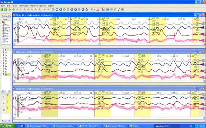The width and height of the screenshot is (206, 128).
Task: Click the green plus add icon in toolbar
Action: click(x=10, y=10)
